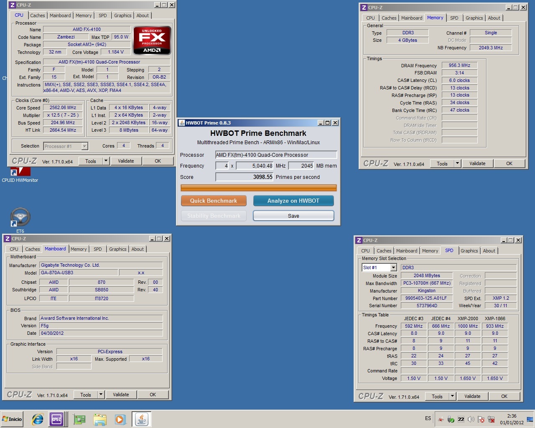The height and width of the screenshot is (428, 535).
Task: Click the Model value GA-870A-USB3
Action: [x=79, y=273]
